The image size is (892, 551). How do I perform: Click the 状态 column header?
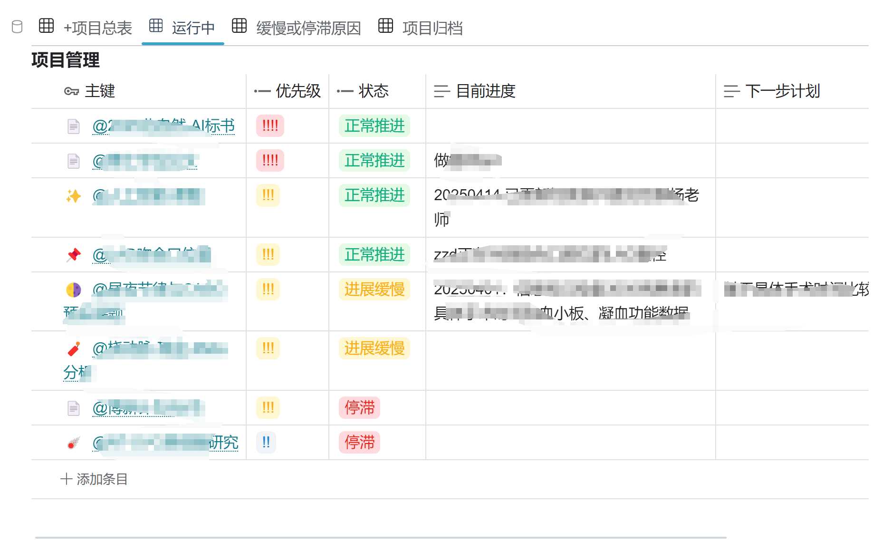[x=377, y=91]
